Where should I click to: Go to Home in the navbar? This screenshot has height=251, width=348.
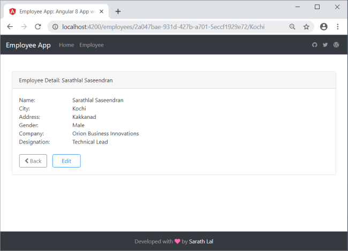[66, 45]
